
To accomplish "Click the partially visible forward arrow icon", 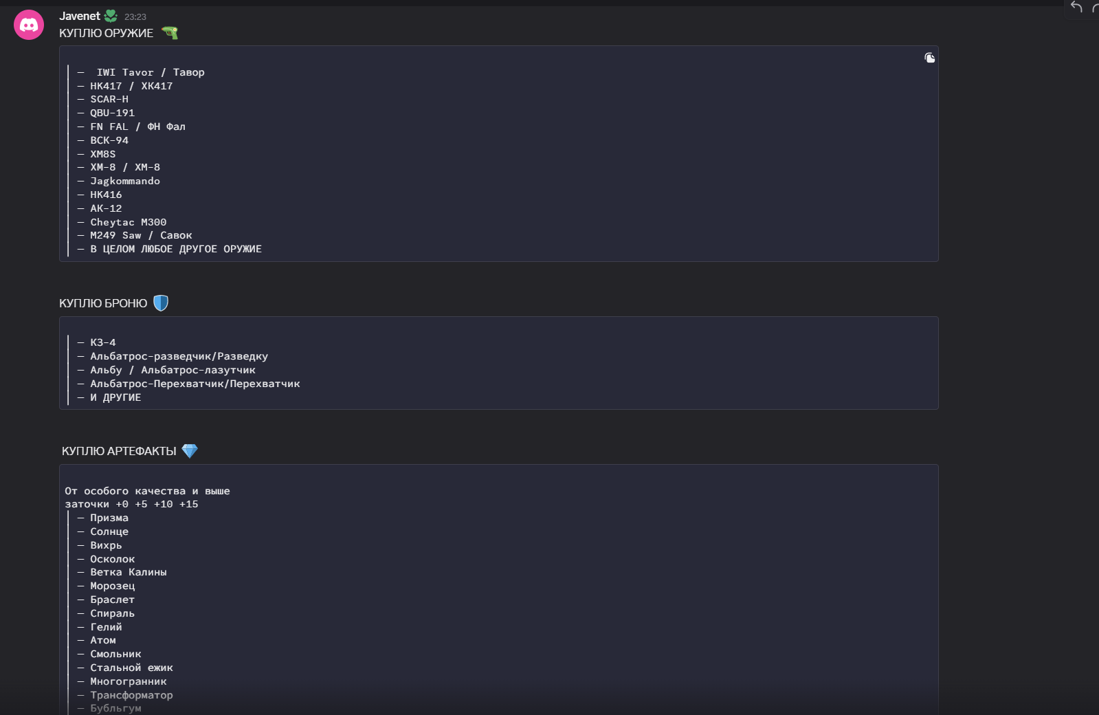I will [1095, 8].
